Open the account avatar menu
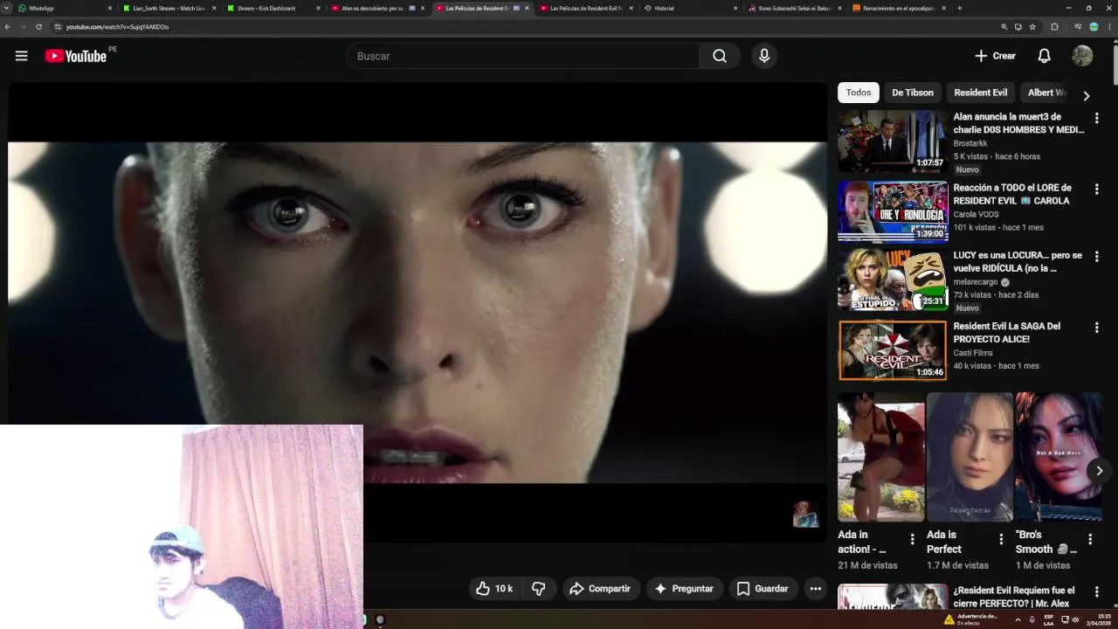 click(1082, 56)
